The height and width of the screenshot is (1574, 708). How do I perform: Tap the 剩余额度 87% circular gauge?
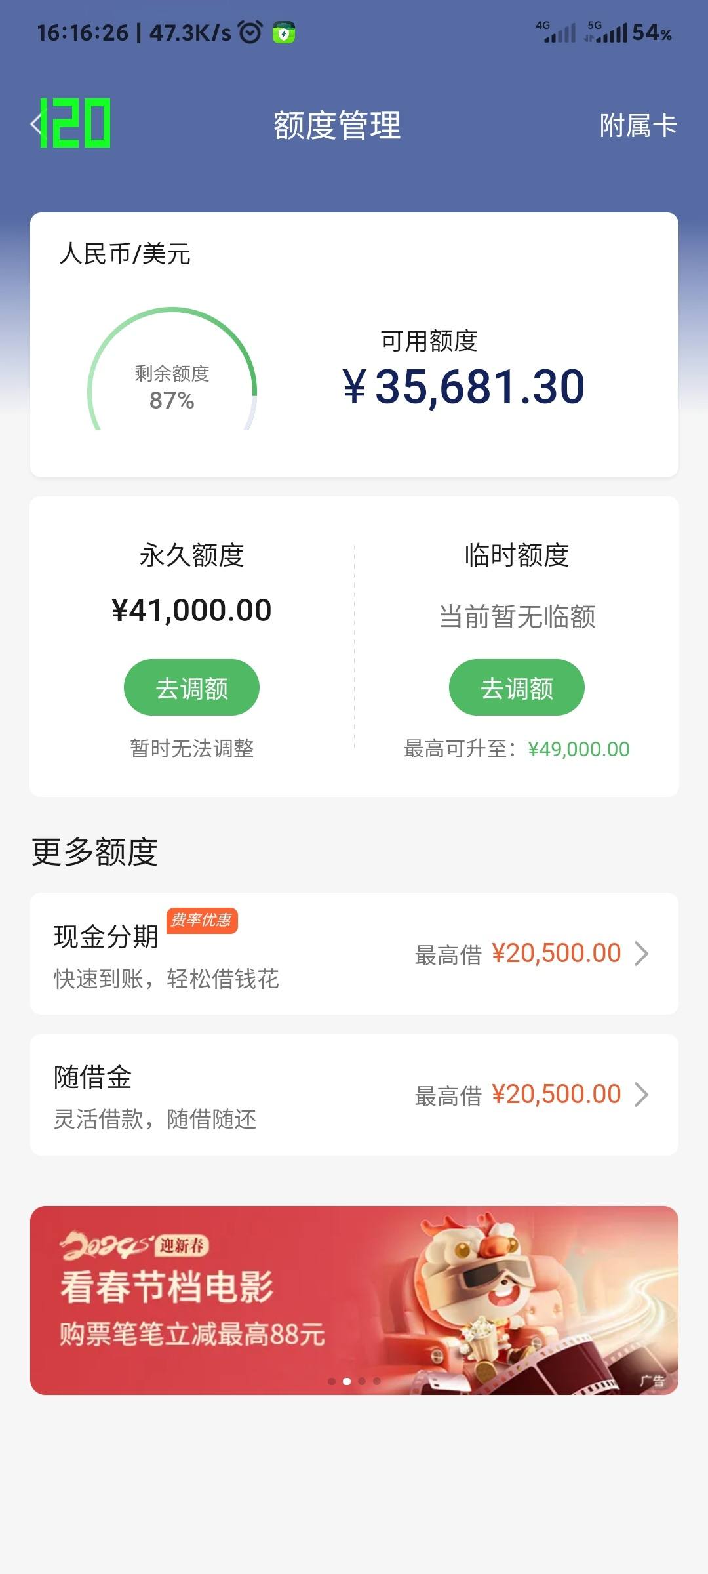[172, 369]
